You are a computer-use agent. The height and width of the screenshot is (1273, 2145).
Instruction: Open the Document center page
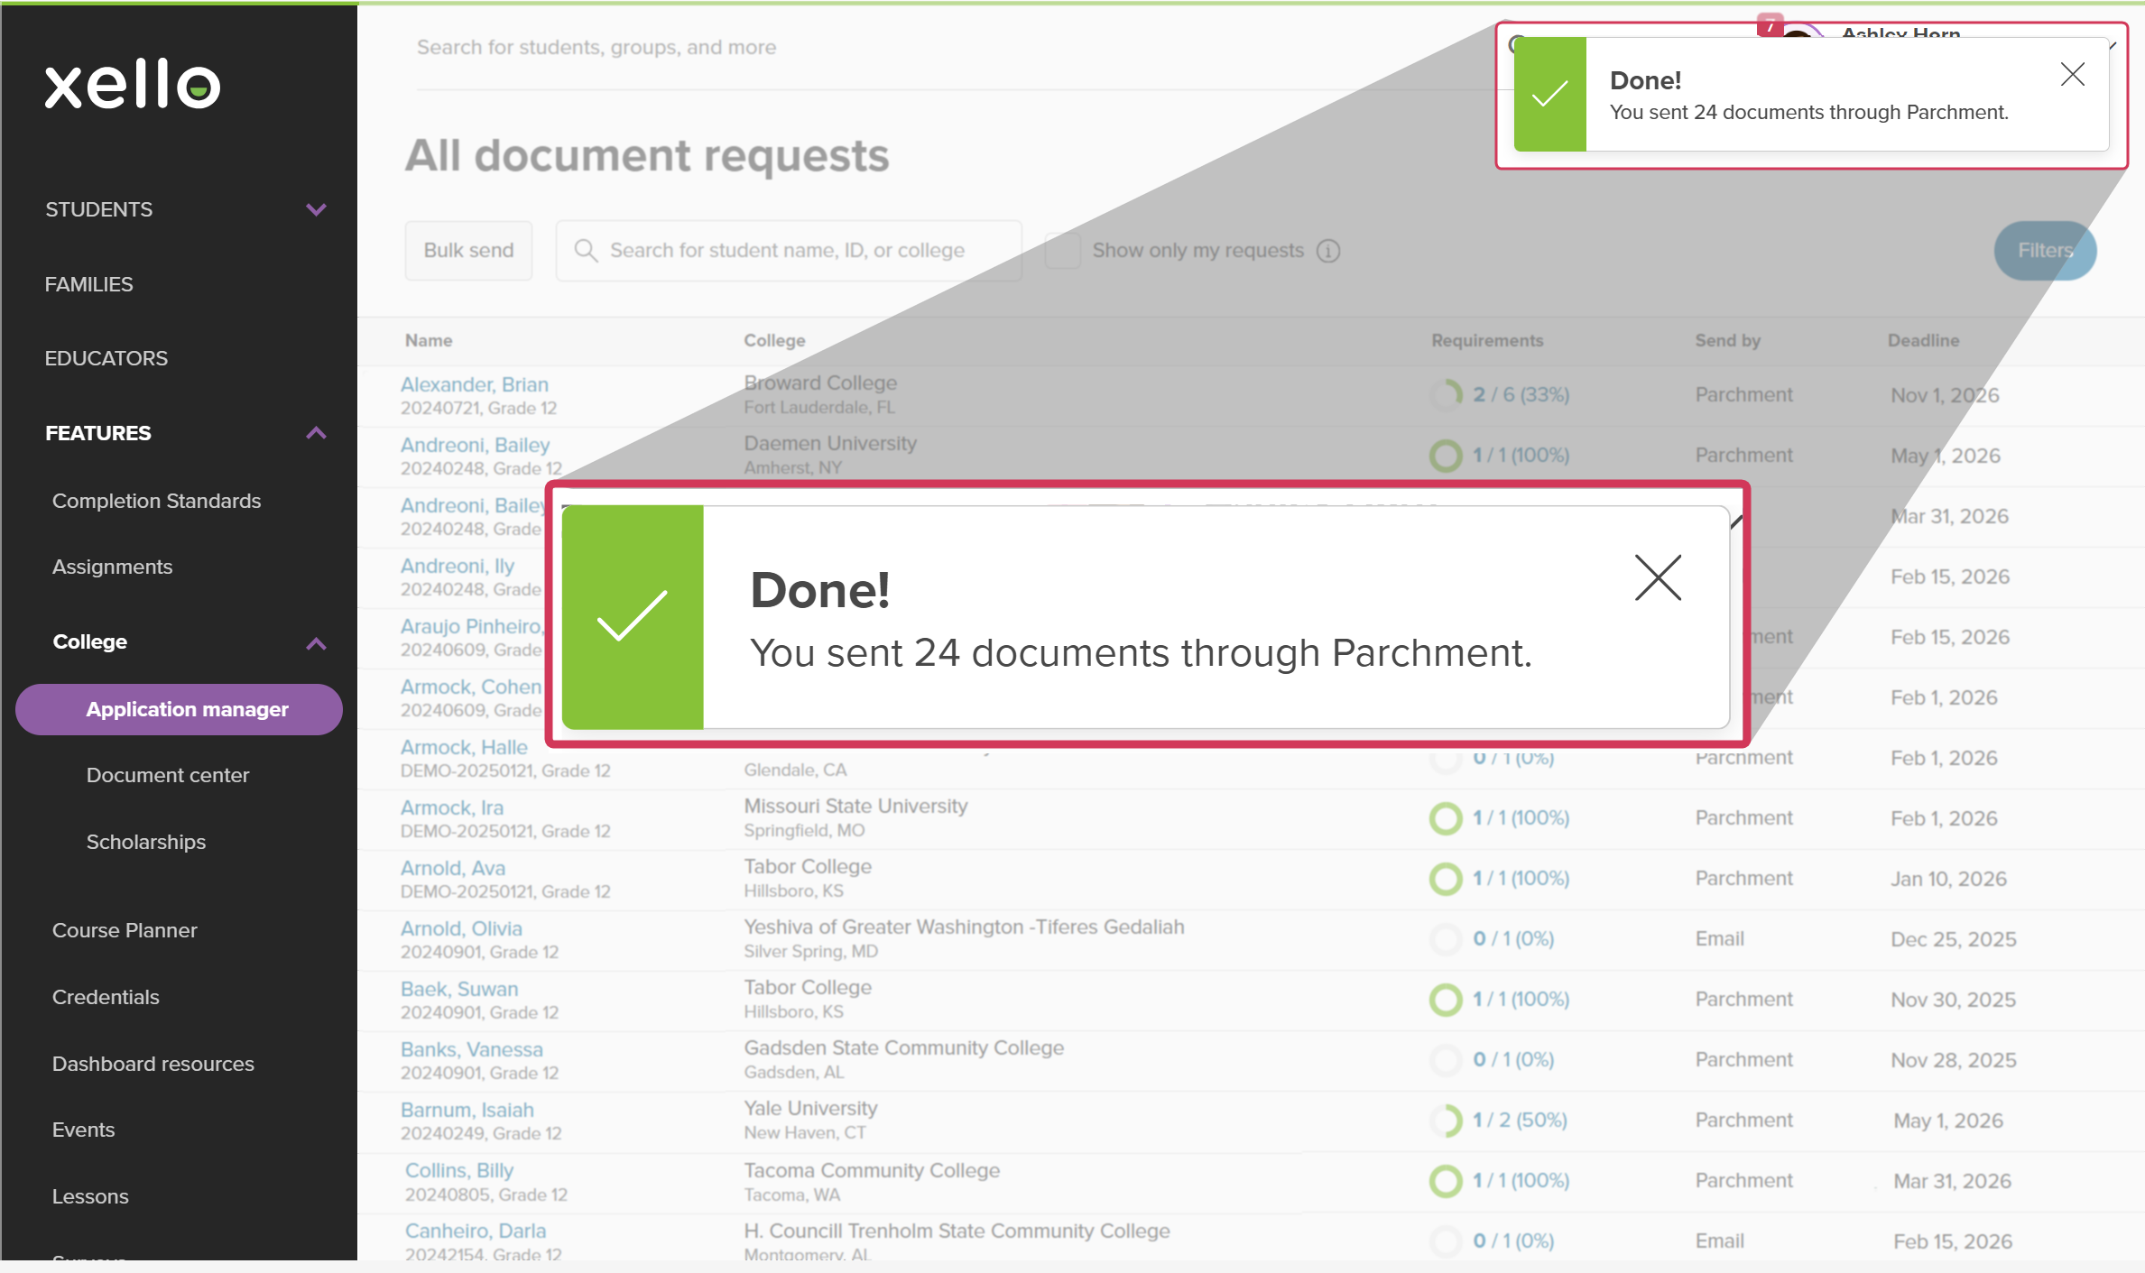coord(168,774)
